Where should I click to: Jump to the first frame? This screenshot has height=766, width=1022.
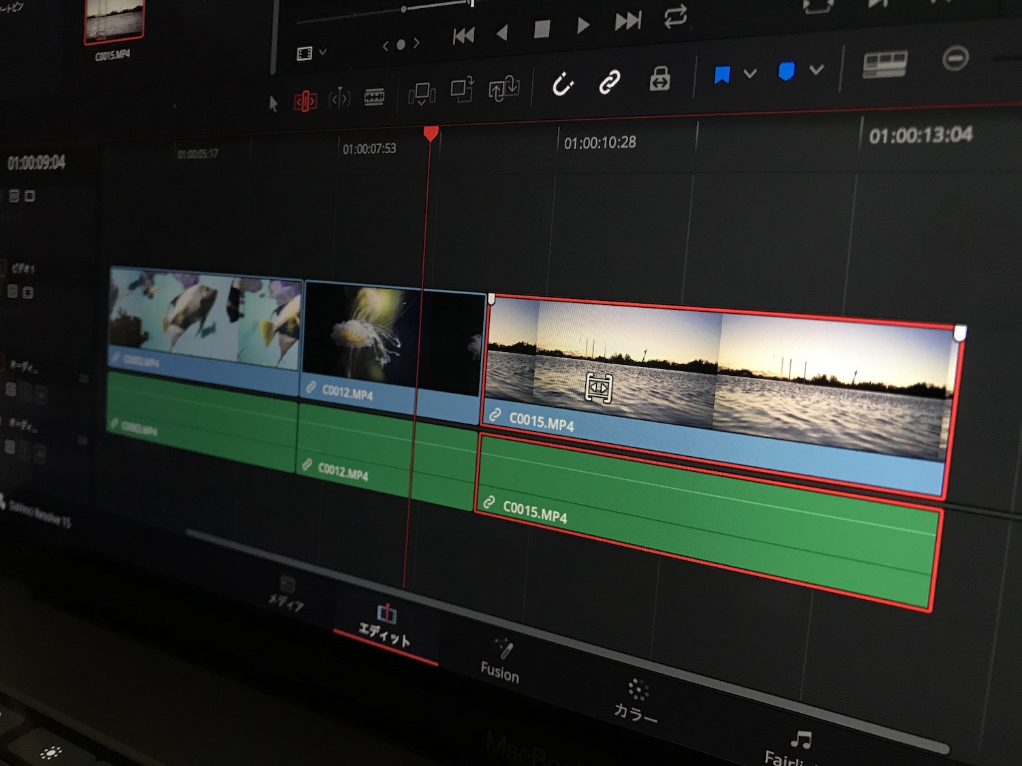[x=463, y=35]
